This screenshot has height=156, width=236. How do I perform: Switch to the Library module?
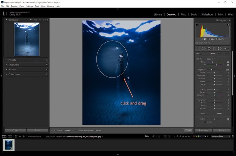pyautogui.click(x=158, y=14)
